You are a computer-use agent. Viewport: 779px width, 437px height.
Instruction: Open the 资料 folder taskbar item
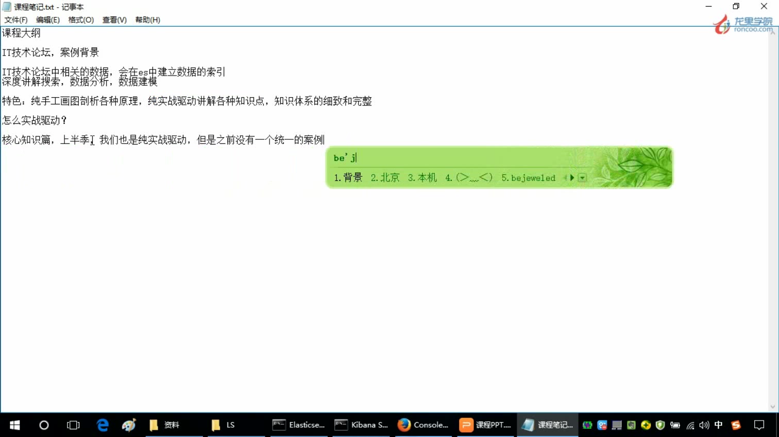175,425
